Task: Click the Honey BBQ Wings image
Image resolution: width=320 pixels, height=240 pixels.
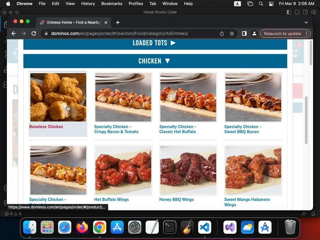Action: [188, 170]
